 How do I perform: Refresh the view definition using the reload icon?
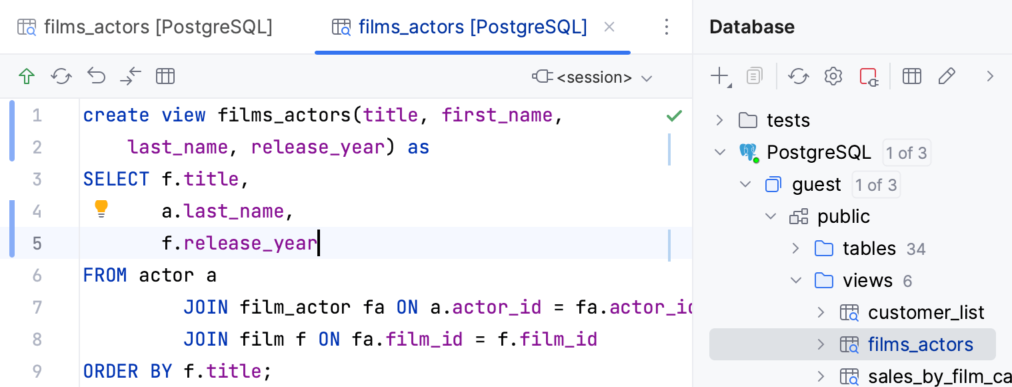pyautogui.click(x=61, y=76)
